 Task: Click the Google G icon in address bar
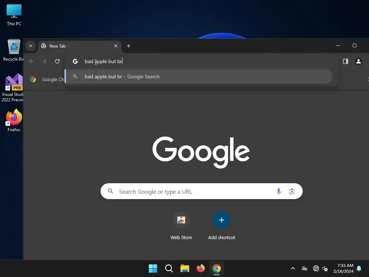[x=75, y=61]
